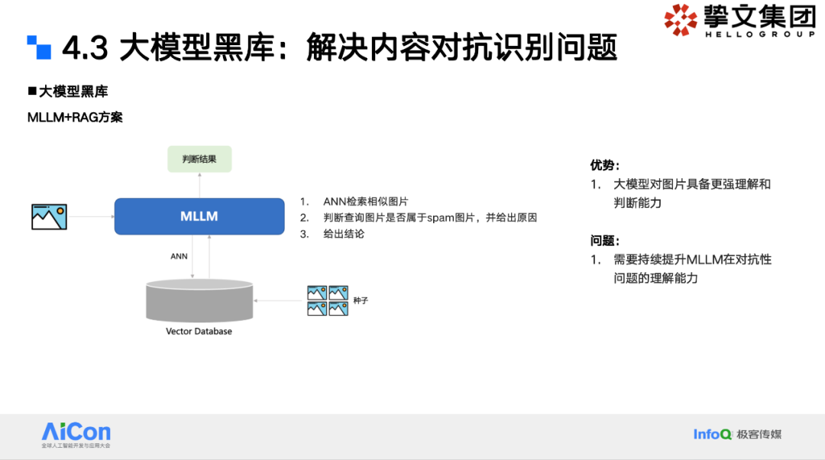This screenshot has height=460, width=825.
Task: Click 需要持续提升MLLM在对抗性 text
Action: click(692, 260)
